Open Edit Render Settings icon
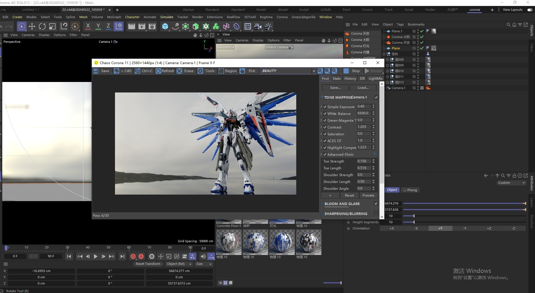 tap(152, 26)
